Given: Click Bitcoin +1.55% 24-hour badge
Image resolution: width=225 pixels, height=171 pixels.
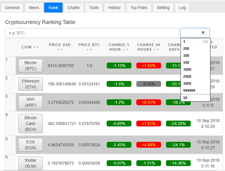Looking at the screenshot, I should click(149, 66).
